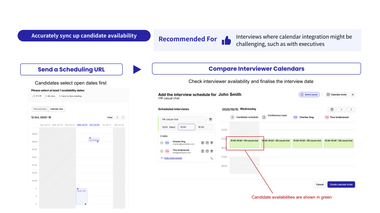Viewport: 380px width, 213px height.
Task: Switch to Time slot view
Action: click(x=40, y=109)
